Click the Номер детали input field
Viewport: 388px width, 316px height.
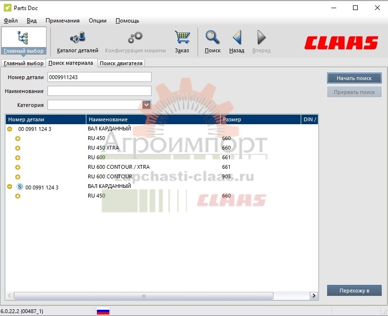99,77
